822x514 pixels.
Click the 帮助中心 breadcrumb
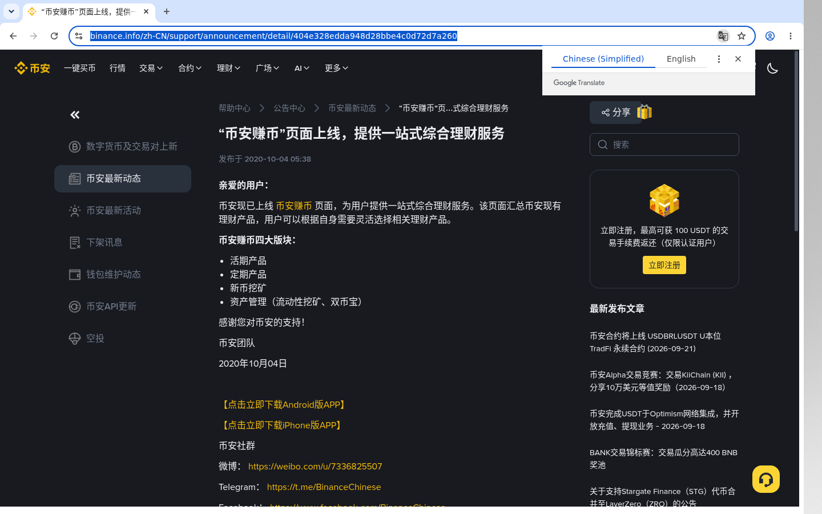point(235,108)
